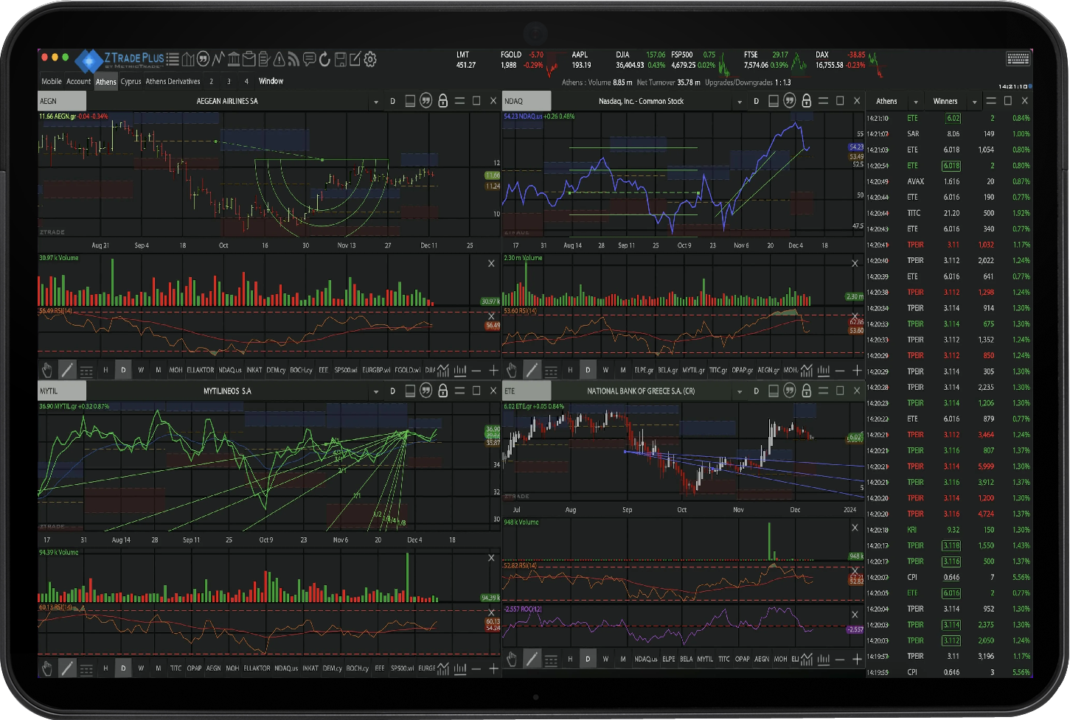Zoom in with plus icon on AEGN chart
Screen dimensions: 1070x720
(493, 370)
